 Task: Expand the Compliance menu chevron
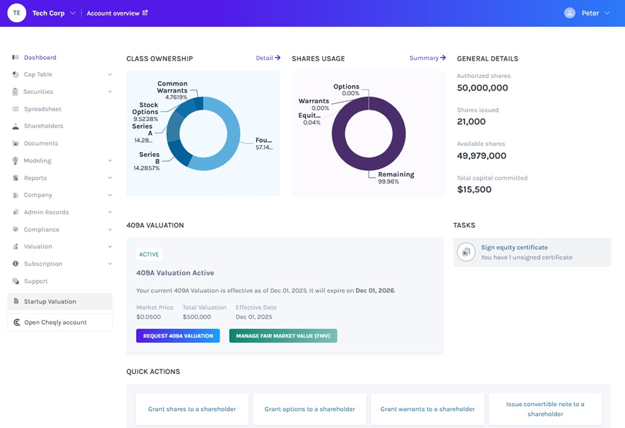pyautogui.click(x=110, y=230)
